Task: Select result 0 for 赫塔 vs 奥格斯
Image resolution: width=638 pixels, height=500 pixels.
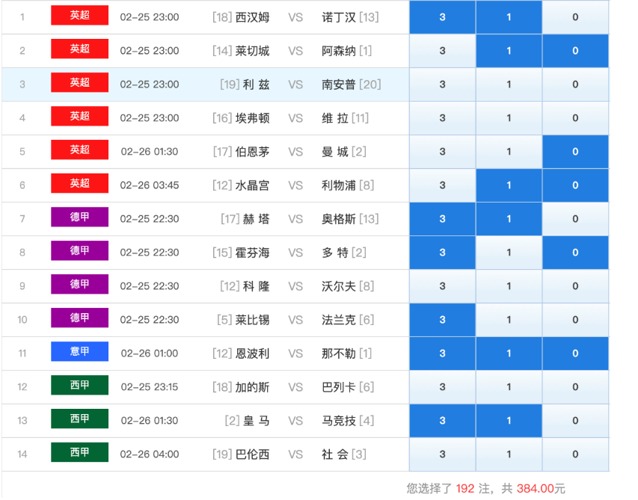Action: [575, 219]
